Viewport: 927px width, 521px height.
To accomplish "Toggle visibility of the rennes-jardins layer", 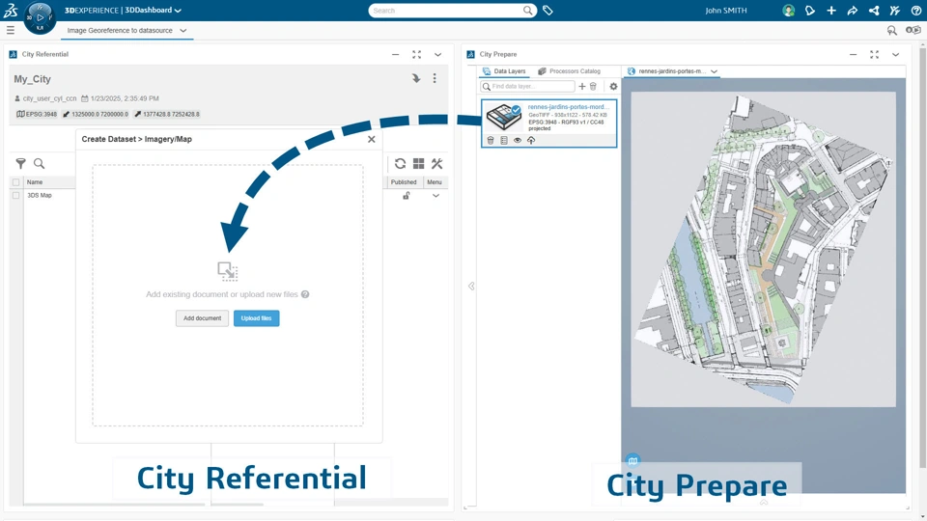I will pos(518,141).
